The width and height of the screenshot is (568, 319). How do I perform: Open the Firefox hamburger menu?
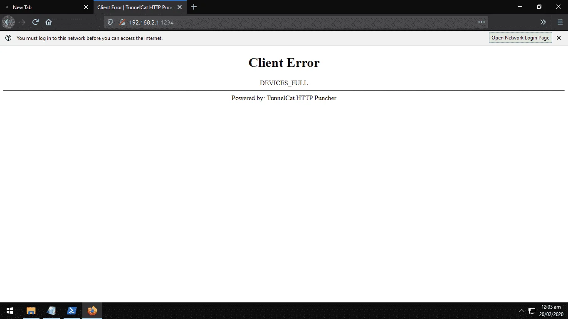point(560,22)
